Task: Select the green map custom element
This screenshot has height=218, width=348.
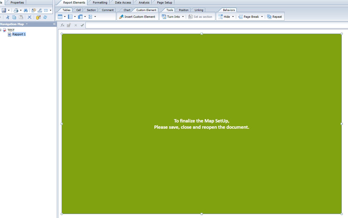Action: [202, 124]
